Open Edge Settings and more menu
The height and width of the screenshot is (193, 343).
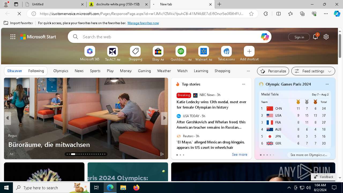326,14
